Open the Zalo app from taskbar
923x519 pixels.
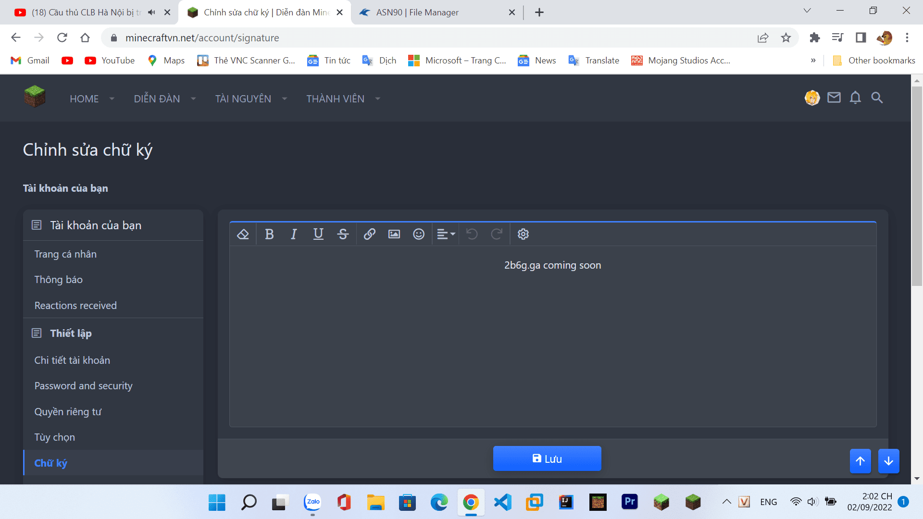(312, 502)
